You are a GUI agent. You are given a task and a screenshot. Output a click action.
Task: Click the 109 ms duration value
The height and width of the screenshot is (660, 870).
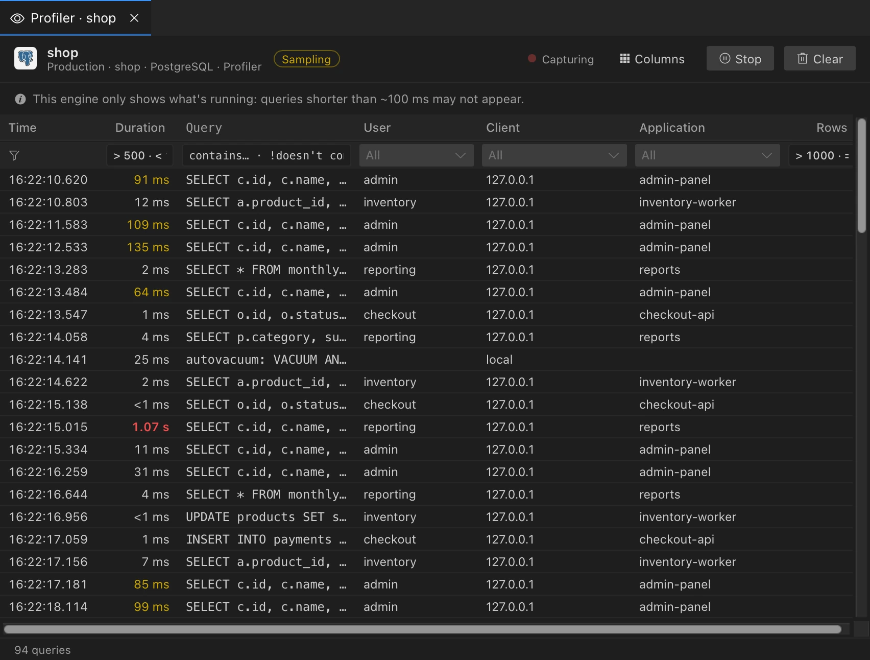(148, 225)
